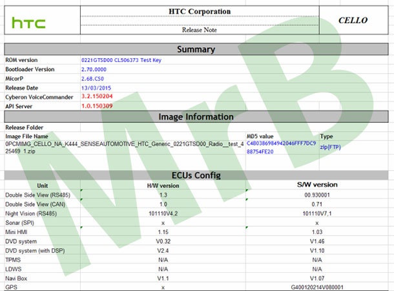Viewport: 394px width, 291px height.
Task: Select the GPS S/W version G400120214V080001
Action: [x=316, y=286]
